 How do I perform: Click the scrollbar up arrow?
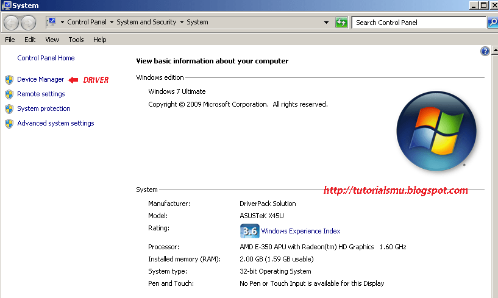(495, 51)
